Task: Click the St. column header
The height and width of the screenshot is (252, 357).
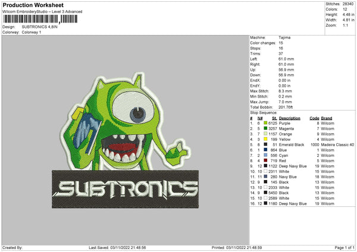Action: [x=274, y=118]
